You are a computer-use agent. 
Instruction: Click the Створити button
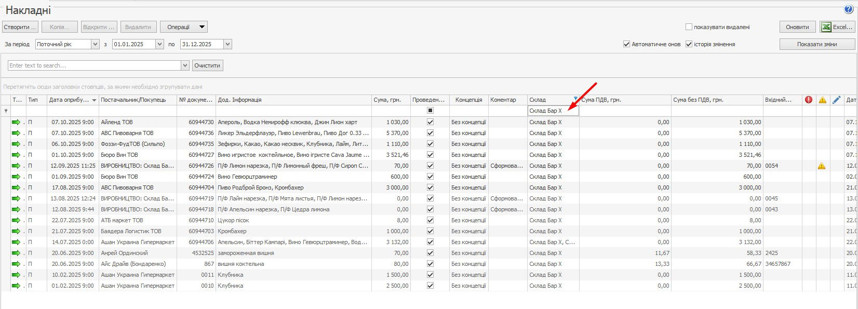point(20,27)
